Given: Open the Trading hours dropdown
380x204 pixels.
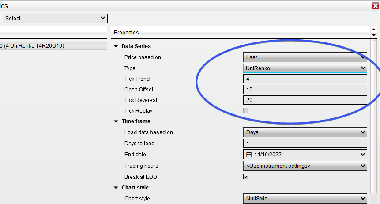Looking at the screenshot, I should [x=305, y=166].
